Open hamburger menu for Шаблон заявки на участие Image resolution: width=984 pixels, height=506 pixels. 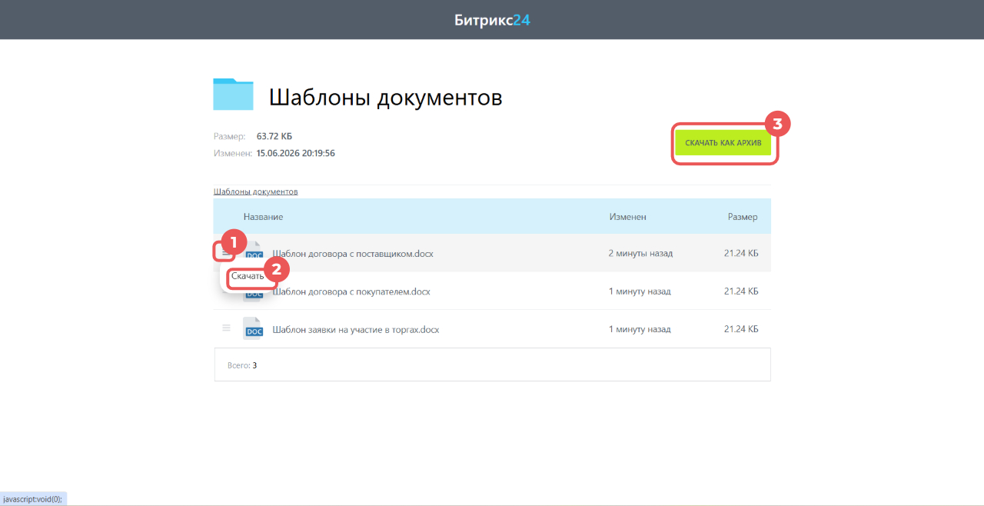226,328
